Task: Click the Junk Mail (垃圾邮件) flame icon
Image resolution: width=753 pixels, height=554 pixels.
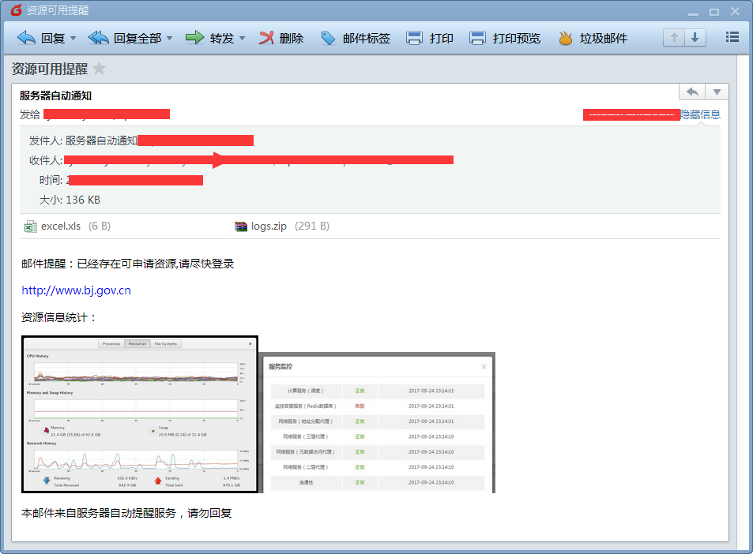Action: point(566,38)
